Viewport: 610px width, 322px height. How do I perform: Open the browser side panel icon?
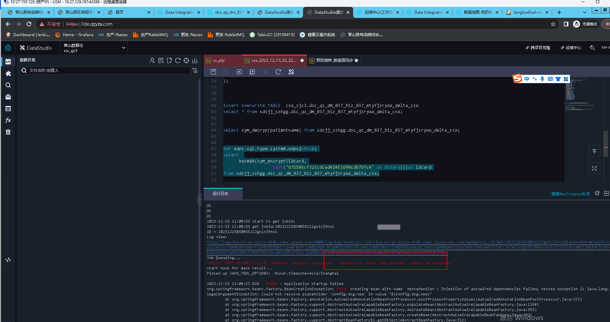pyautogui.click(x=566, y=24)
